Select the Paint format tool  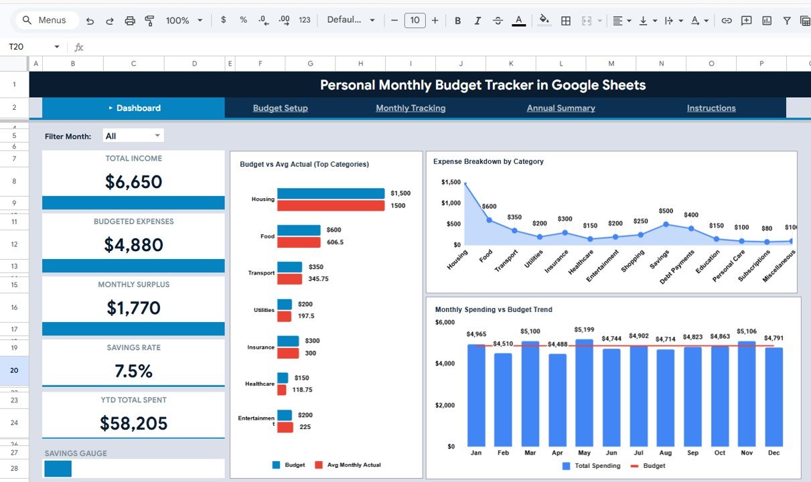pos(149,20)
